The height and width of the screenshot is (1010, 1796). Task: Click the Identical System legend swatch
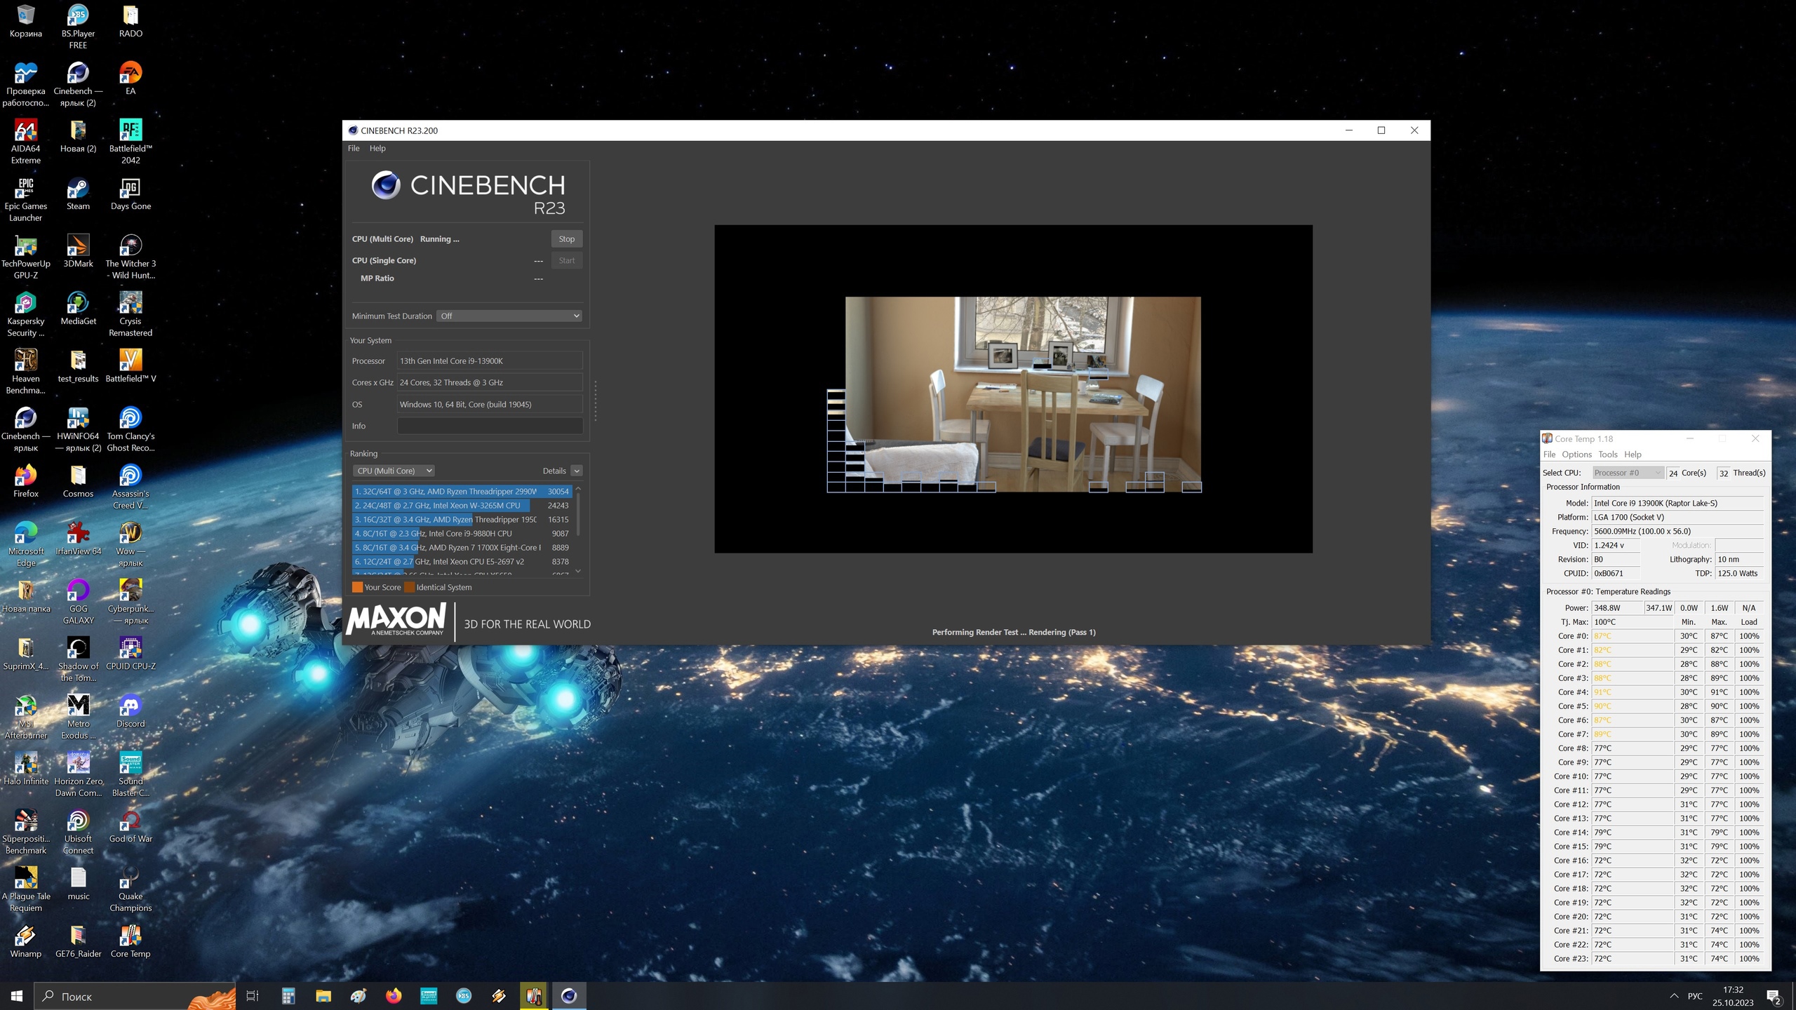point(410,588)
